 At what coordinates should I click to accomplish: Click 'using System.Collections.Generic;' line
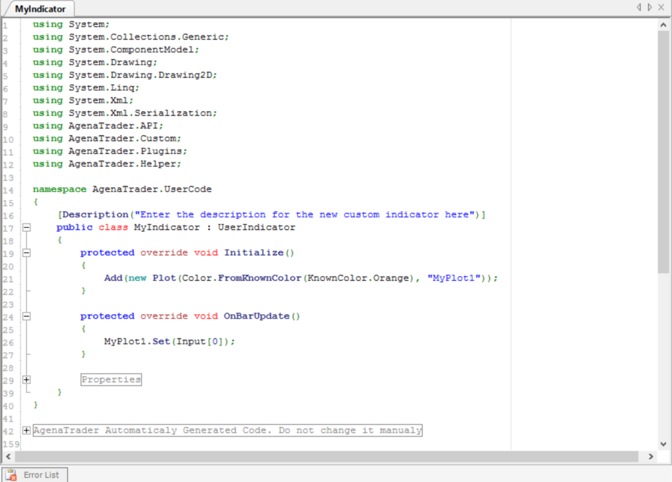[x=131, y=37]
